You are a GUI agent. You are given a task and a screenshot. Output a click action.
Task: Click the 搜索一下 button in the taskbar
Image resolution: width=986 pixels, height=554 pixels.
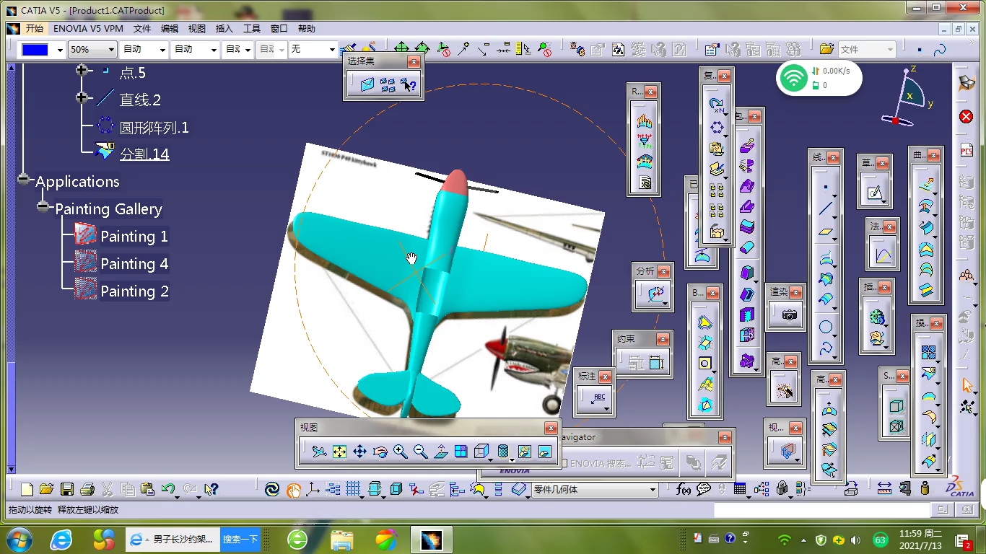tap(240, 540)
